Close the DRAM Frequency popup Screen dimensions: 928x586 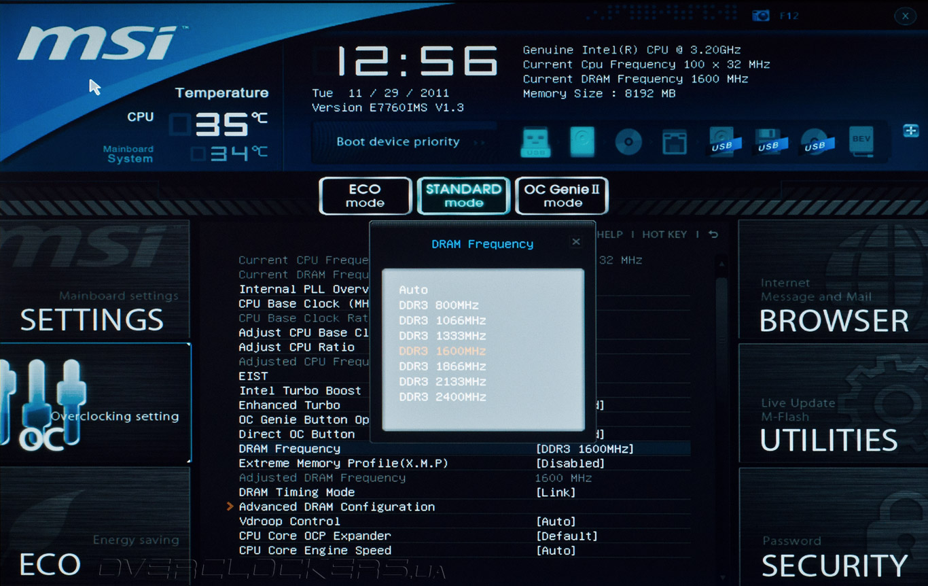(x=576, y=241)
